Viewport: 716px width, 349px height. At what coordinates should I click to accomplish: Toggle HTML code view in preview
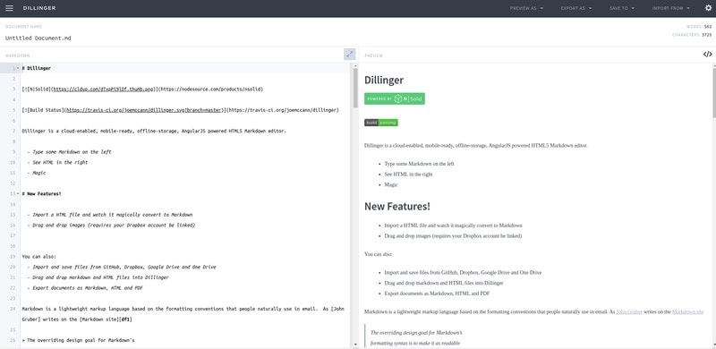[707, 55]
